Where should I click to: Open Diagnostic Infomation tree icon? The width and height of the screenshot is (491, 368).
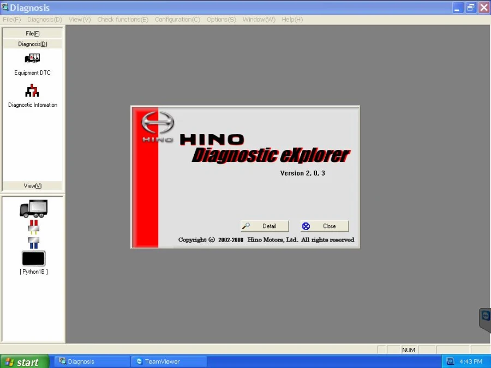coord(32,91)
